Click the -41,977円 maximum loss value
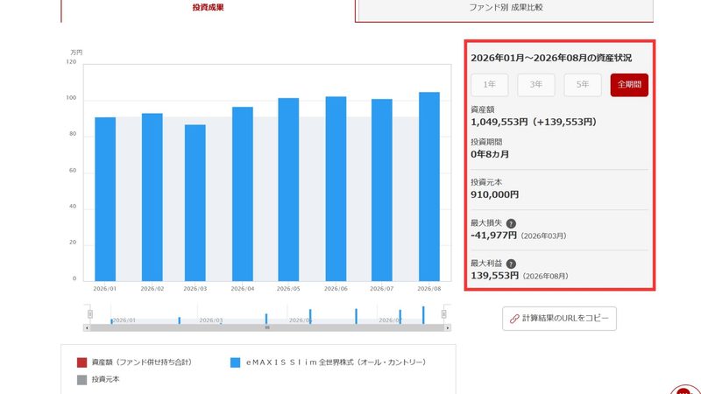This screenshot has height=394, width=701. click(x=493, y=235)
